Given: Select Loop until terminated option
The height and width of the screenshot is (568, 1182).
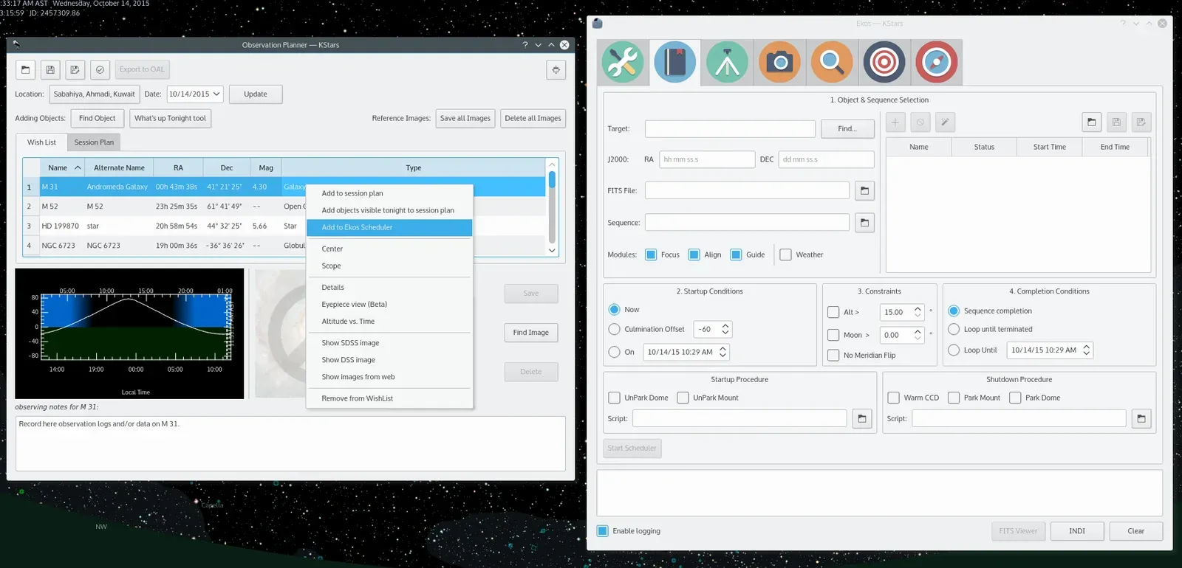Looking at the screenshot, I should 954,329.
